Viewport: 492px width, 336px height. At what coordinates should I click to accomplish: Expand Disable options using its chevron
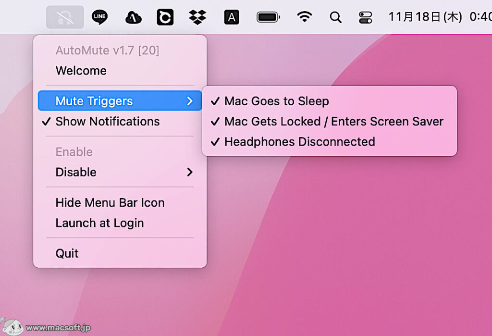(x=189, y=172)
